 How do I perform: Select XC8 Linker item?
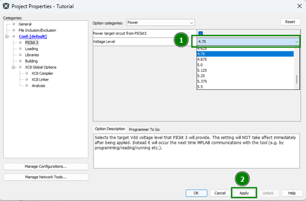tap(40, 80)
